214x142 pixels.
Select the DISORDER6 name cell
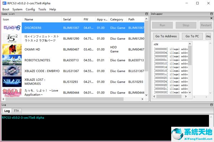(x=33, y=28)
